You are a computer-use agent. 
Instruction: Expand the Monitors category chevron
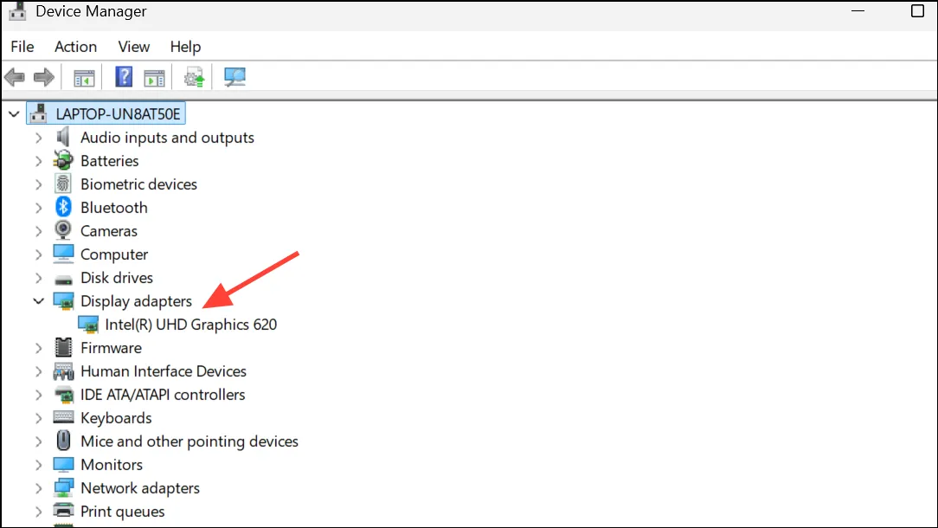(x=38, y=465)
